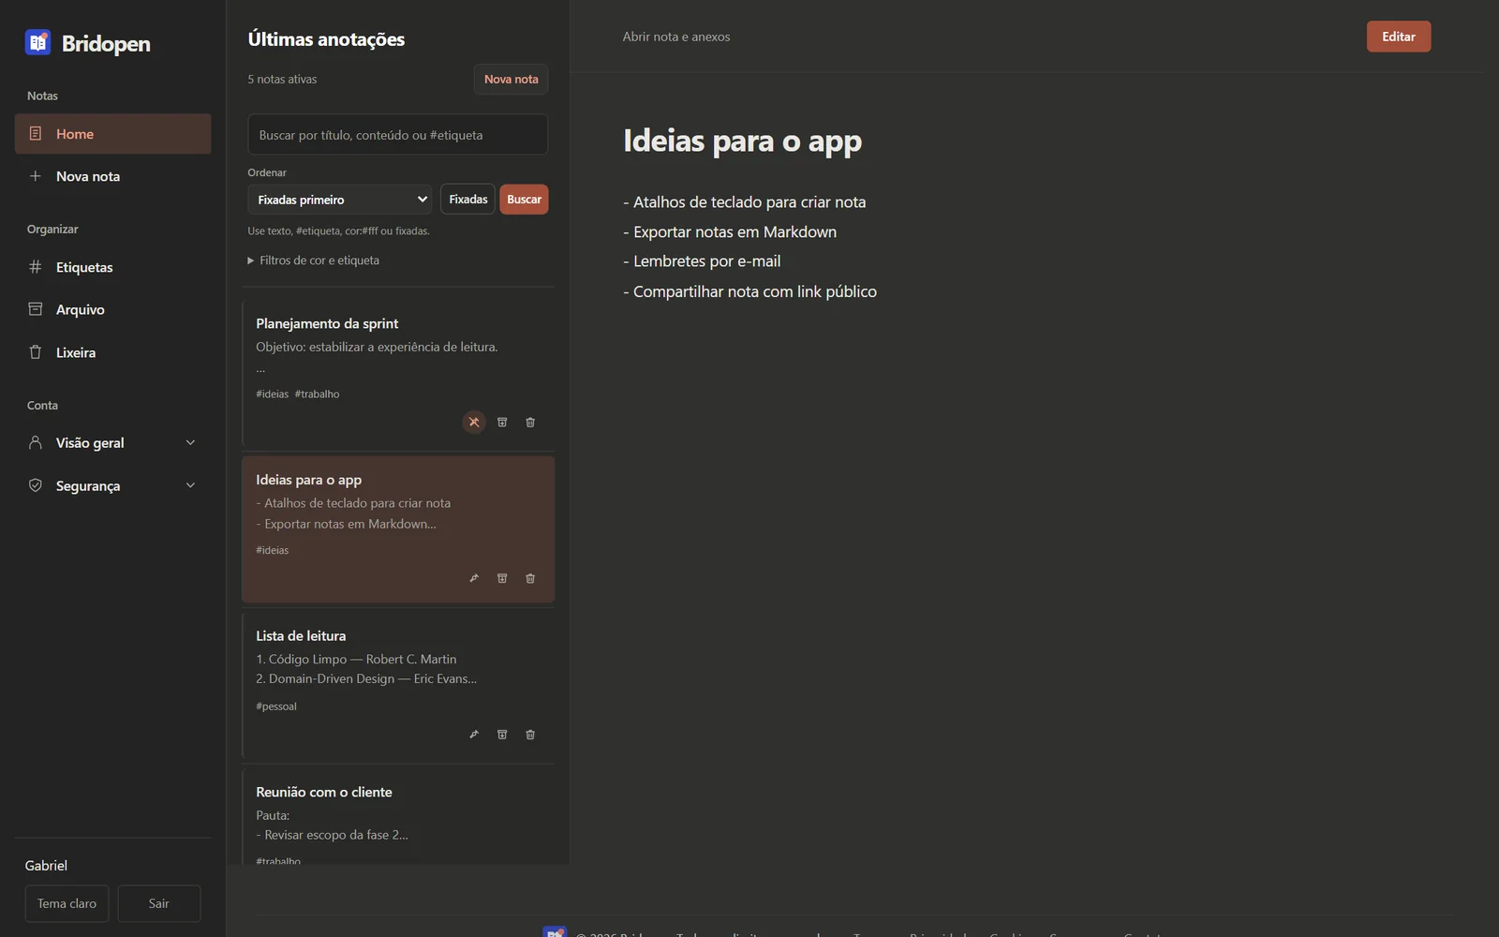Click the plus icon beside Nova nota in sidebar
The height and width of the screenshot is (937, 1499).
click(36, 176)
